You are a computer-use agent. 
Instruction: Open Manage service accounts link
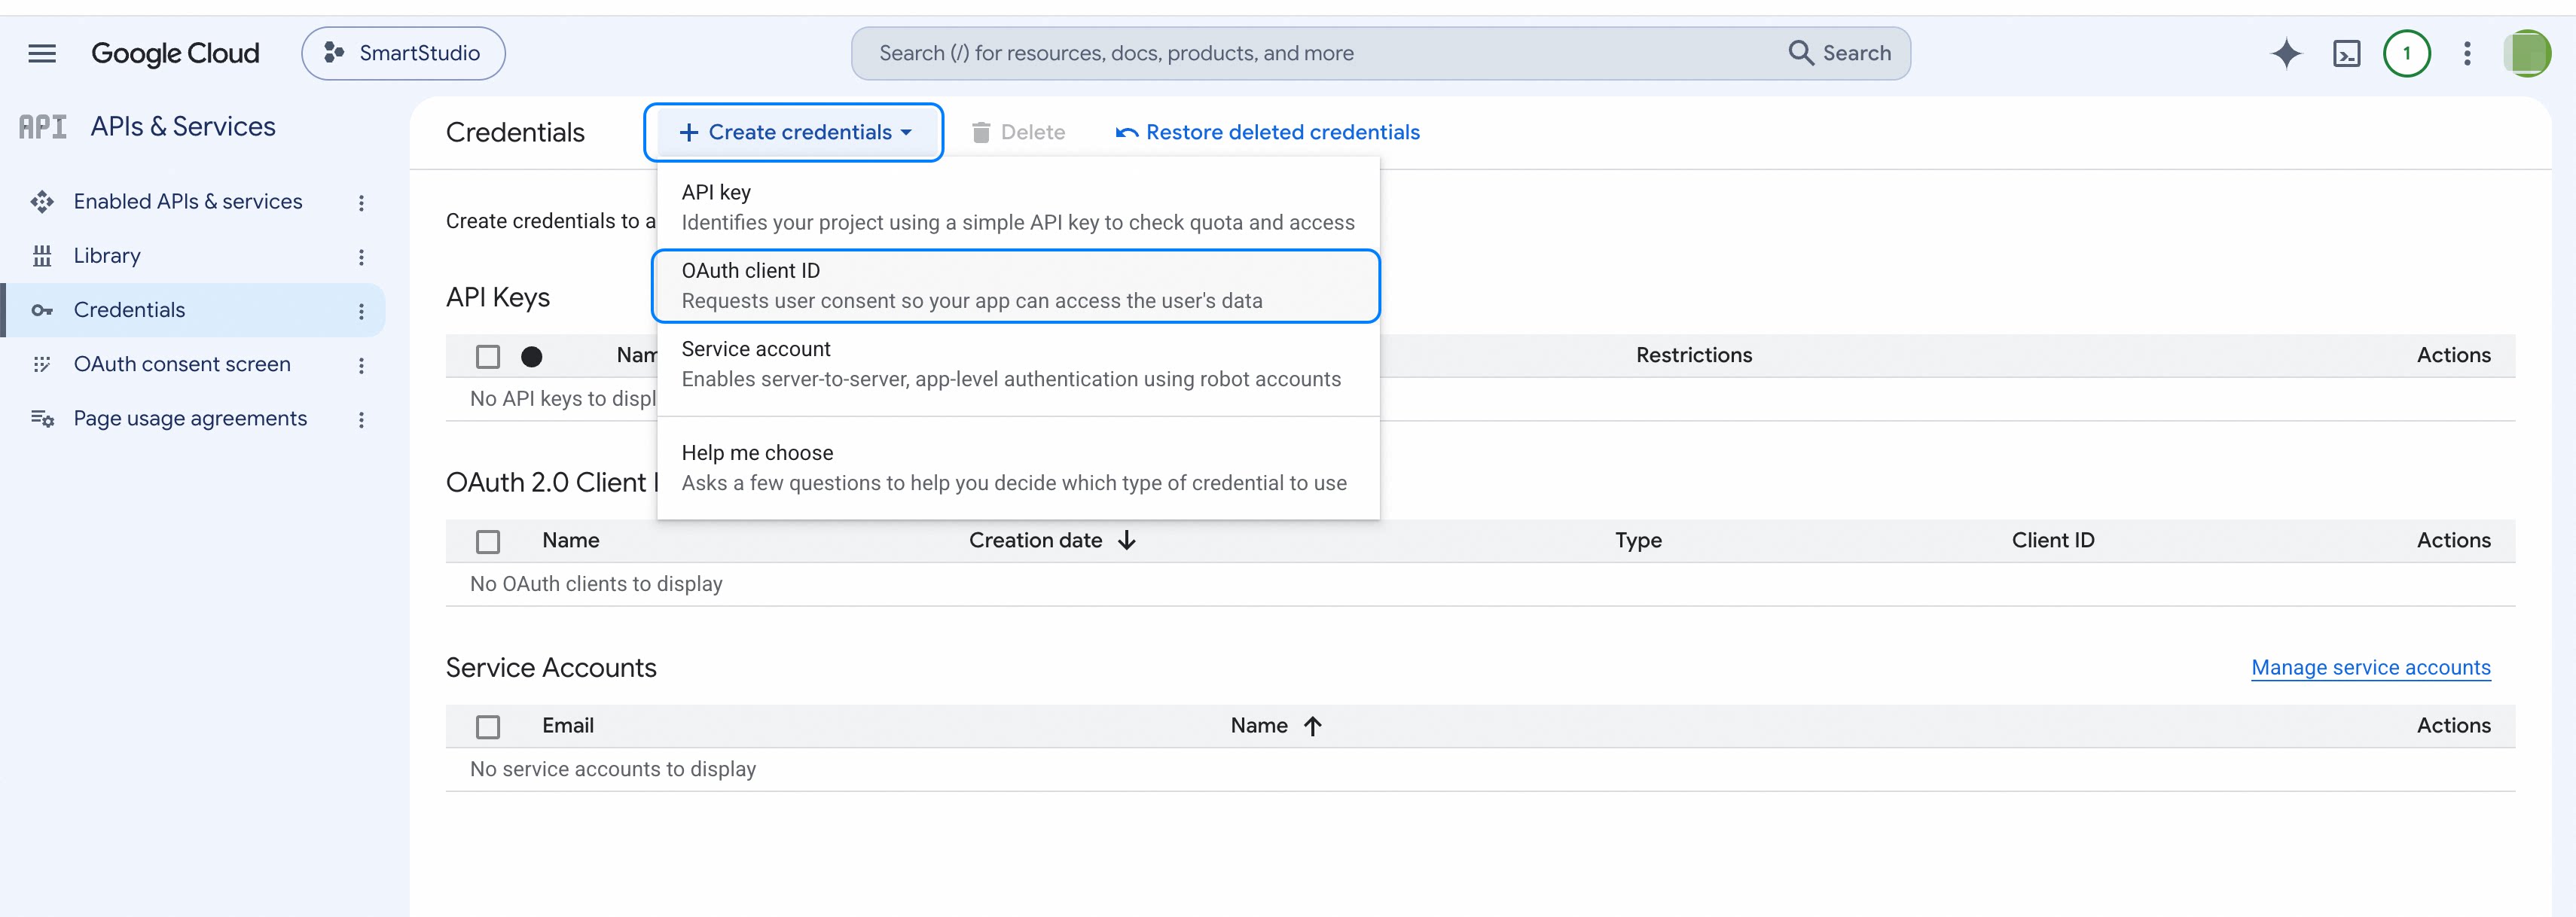[x=2370, y=667]
